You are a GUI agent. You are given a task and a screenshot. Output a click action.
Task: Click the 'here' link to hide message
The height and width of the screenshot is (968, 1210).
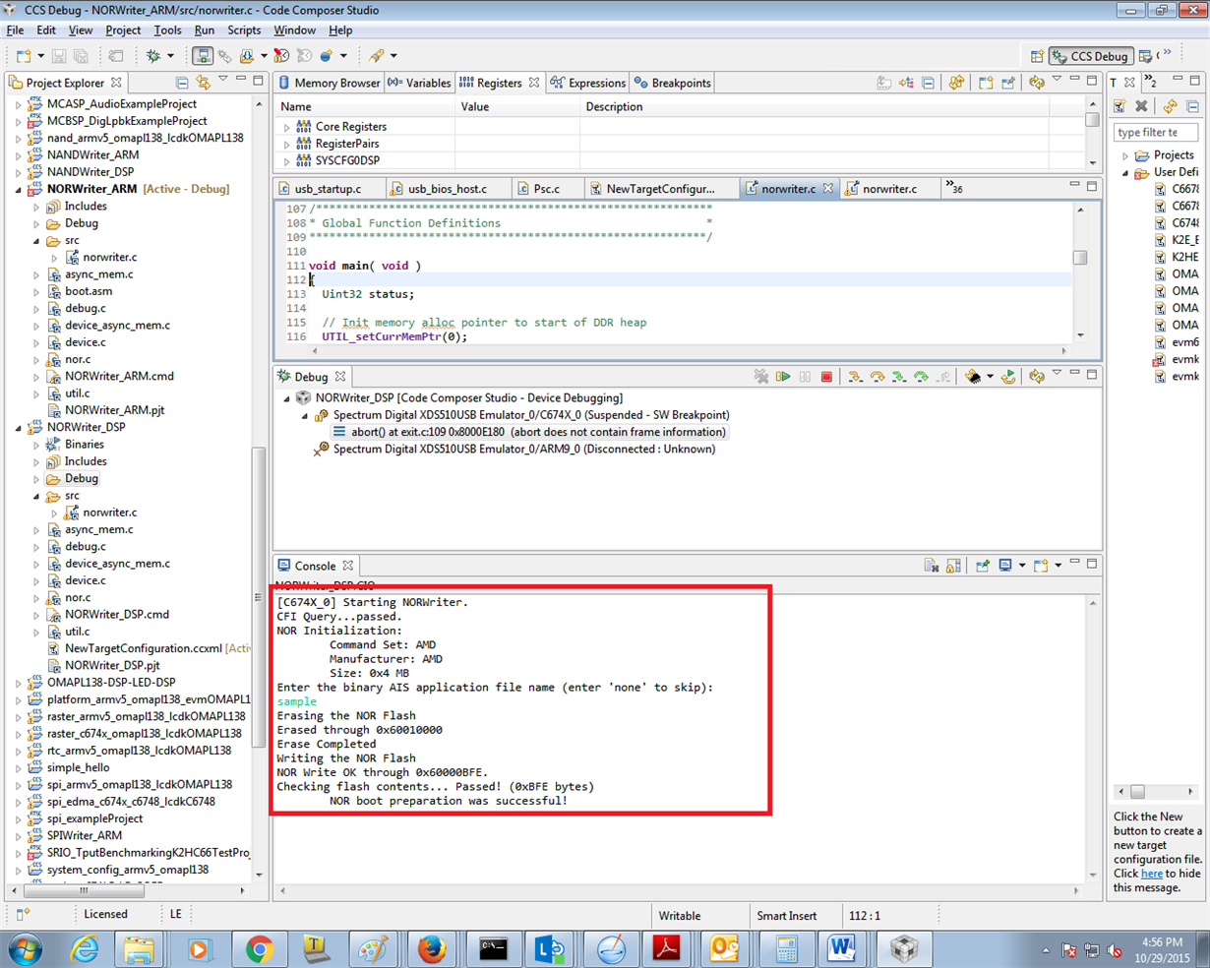[x=1151, y=874]
